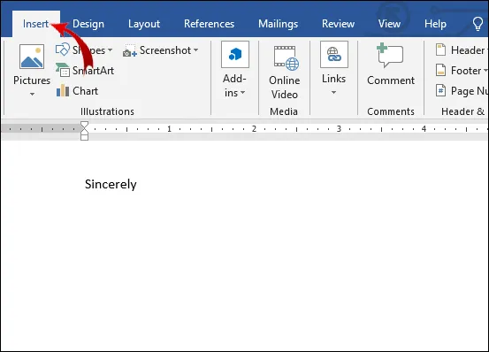Click the word Sincerely in the document
Viewport: 489px width, 352px height.
pos(111,184)
